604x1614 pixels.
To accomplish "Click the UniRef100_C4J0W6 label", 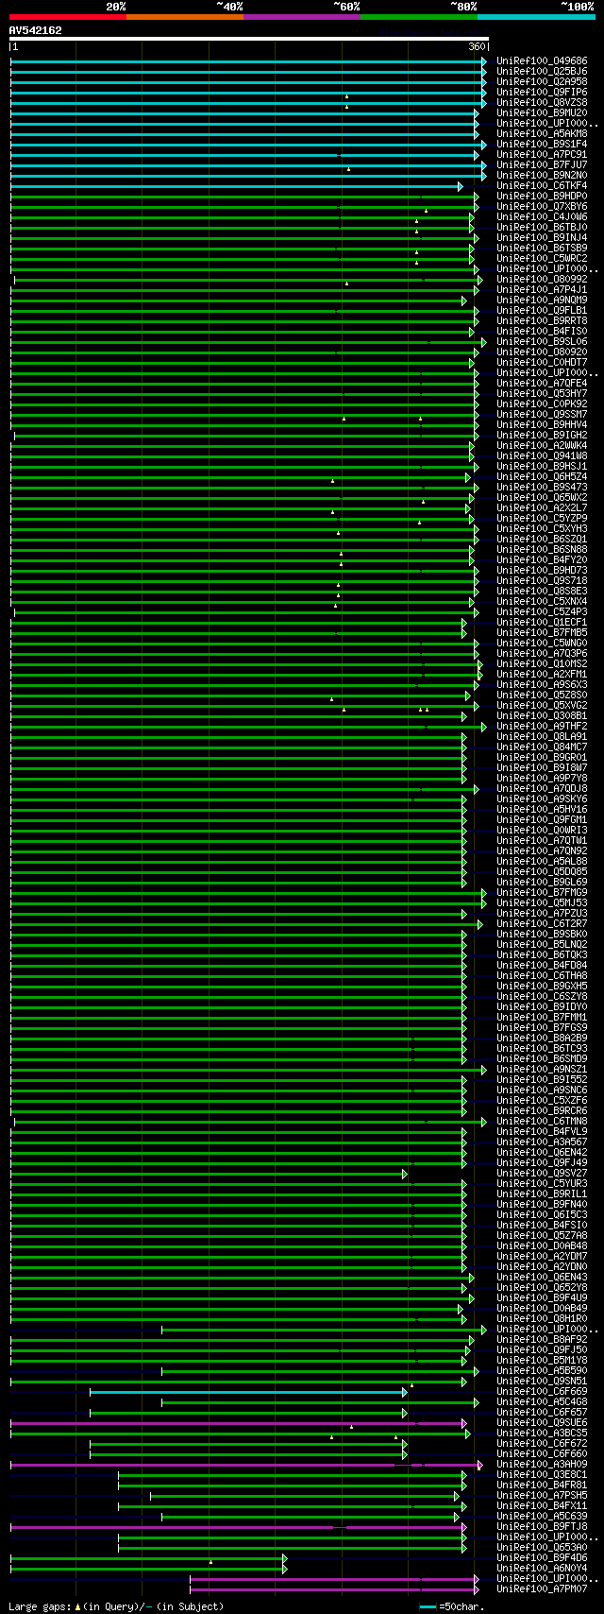I will pyautogui.click(x=542, y=217).
